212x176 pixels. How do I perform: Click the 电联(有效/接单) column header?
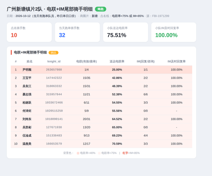(x=86, y=61)
